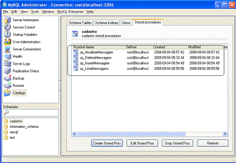Click in the Schemata search field

[31, 113]
